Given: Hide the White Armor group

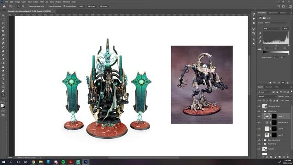Looking at the screenshot, I should [259, 111].
